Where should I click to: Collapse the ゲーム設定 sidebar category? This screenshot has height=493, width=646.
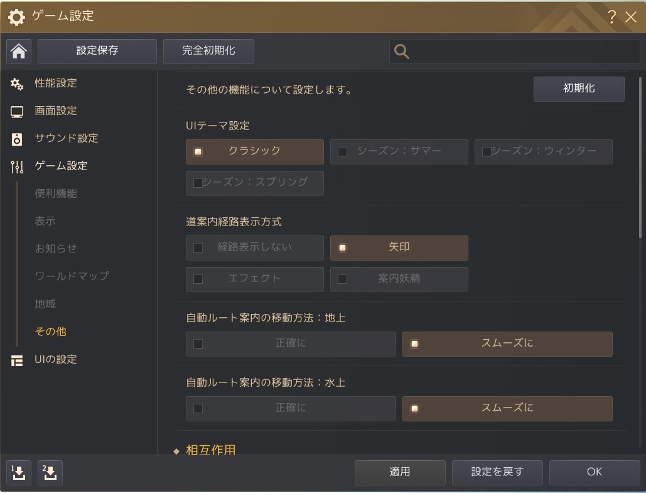(x=61, y=166)
